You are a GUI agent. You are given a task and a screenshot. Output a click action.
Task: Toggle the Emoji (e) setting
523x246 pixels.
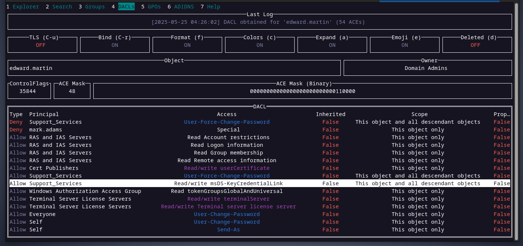(404, 45)
